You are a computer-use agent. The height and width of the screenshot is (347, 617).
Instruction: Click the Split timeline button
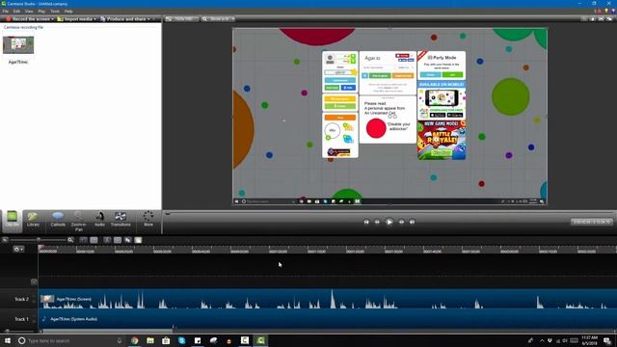tap(118, 240)
